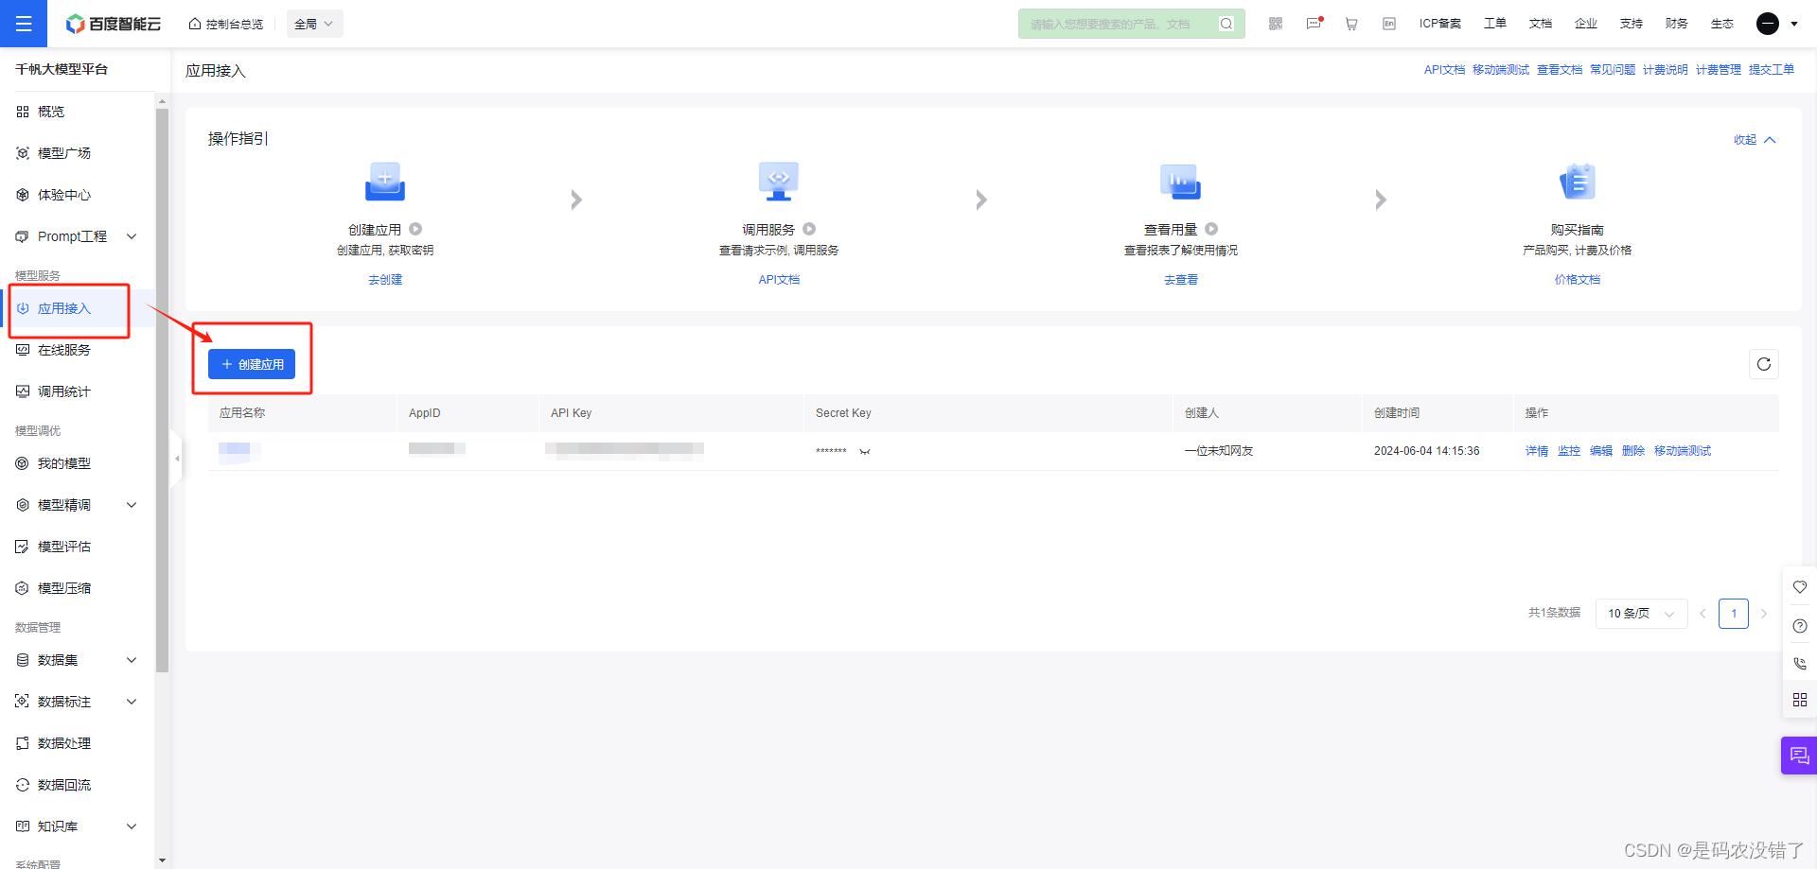Open the user avatar menu

click(x=1768, y=24)
